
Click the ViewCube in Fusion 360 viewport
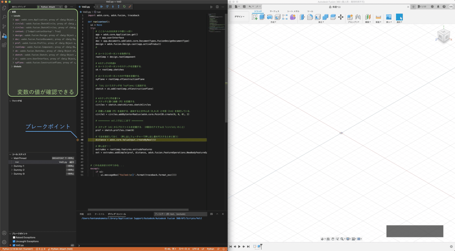(x=444, y=36)
